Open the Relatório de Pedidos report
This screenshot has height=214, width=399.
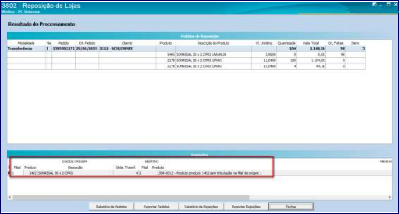(x=111, y=207)
